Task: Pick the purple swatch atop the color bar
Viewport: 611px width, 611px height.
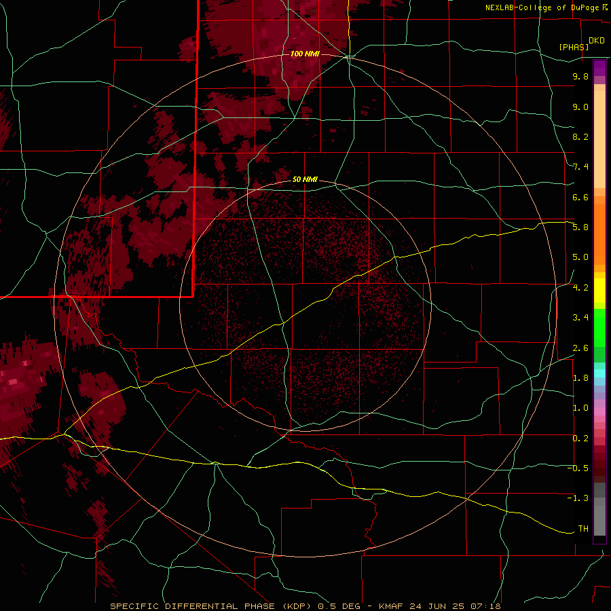Action: pyautogui.click(x=599, y=68)
